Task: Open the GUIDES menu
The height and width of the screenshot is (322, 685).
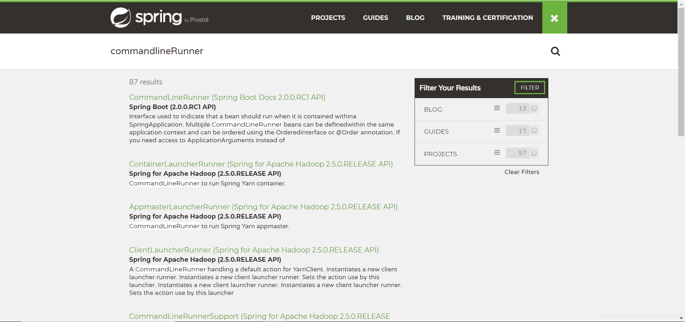Action: coord(375,18)
